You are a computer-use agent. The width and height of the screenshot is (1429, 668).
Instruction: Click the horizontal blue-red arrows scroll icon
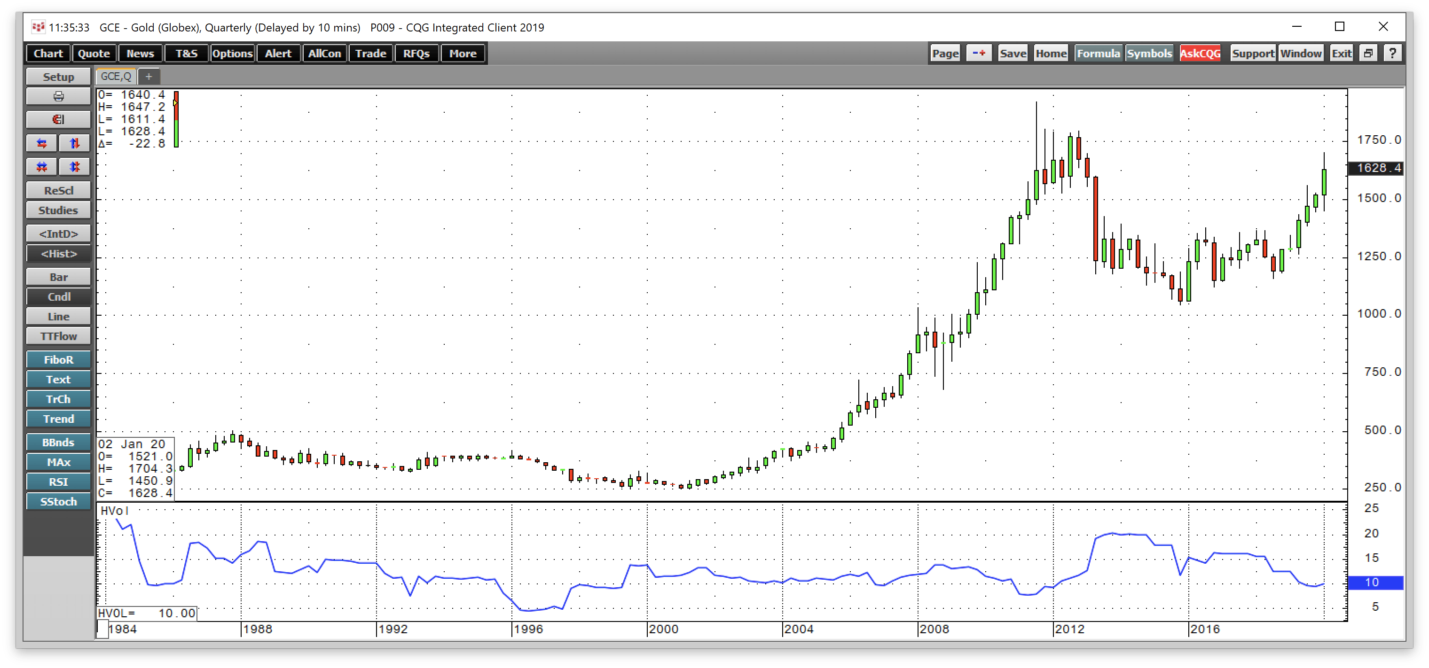[42, 144]
